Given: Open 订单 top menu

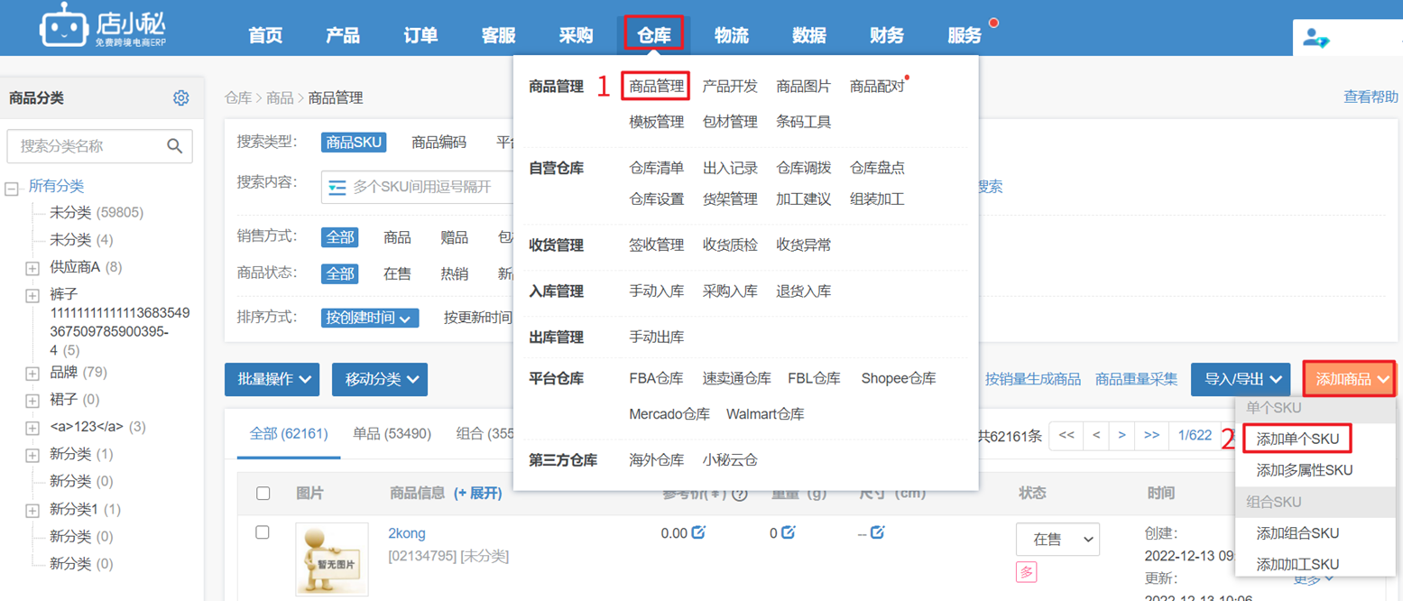Looking at the screenshot, I should 420,35.
